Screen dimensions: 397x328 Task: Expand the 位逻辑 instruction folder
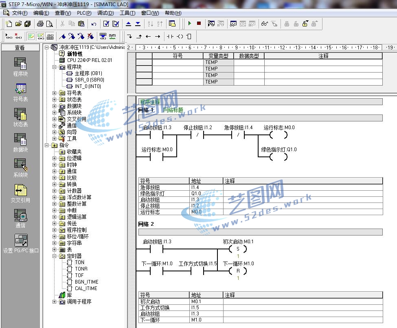(54, 158)
